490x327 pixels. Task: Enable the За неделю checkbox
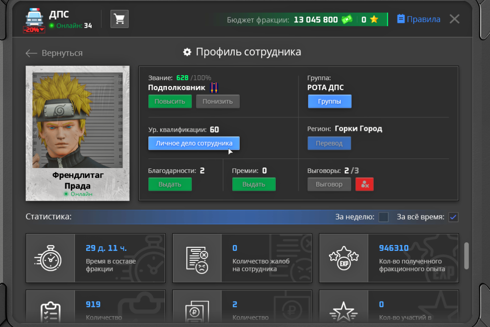[383, 217]
